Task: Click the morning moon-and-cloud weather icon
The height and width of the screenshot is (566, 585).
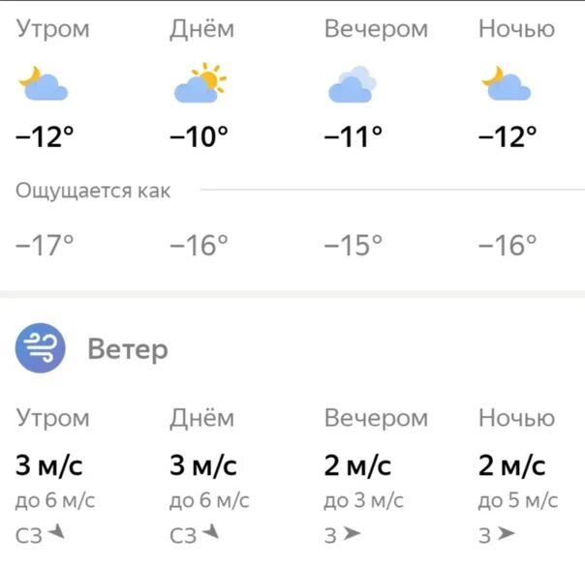Action: (x=44, y=83)
